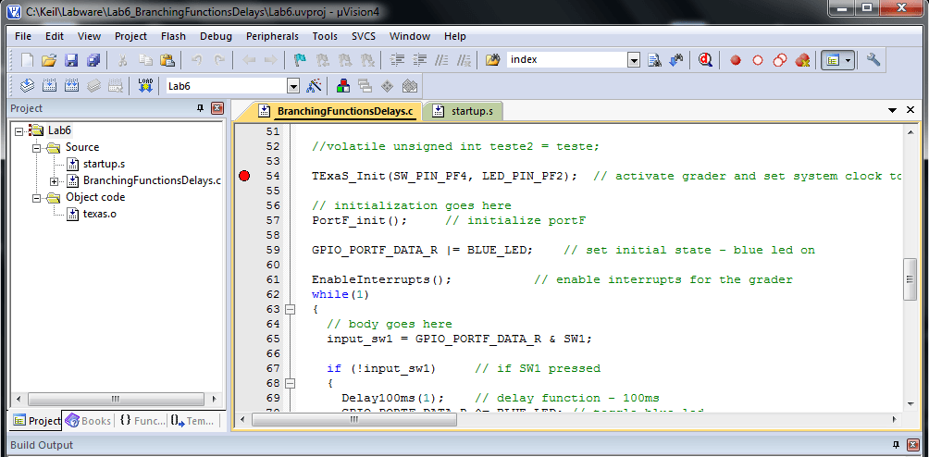Kill all breakpoints icon
929x457 pixels.
(x=802, y=60)
